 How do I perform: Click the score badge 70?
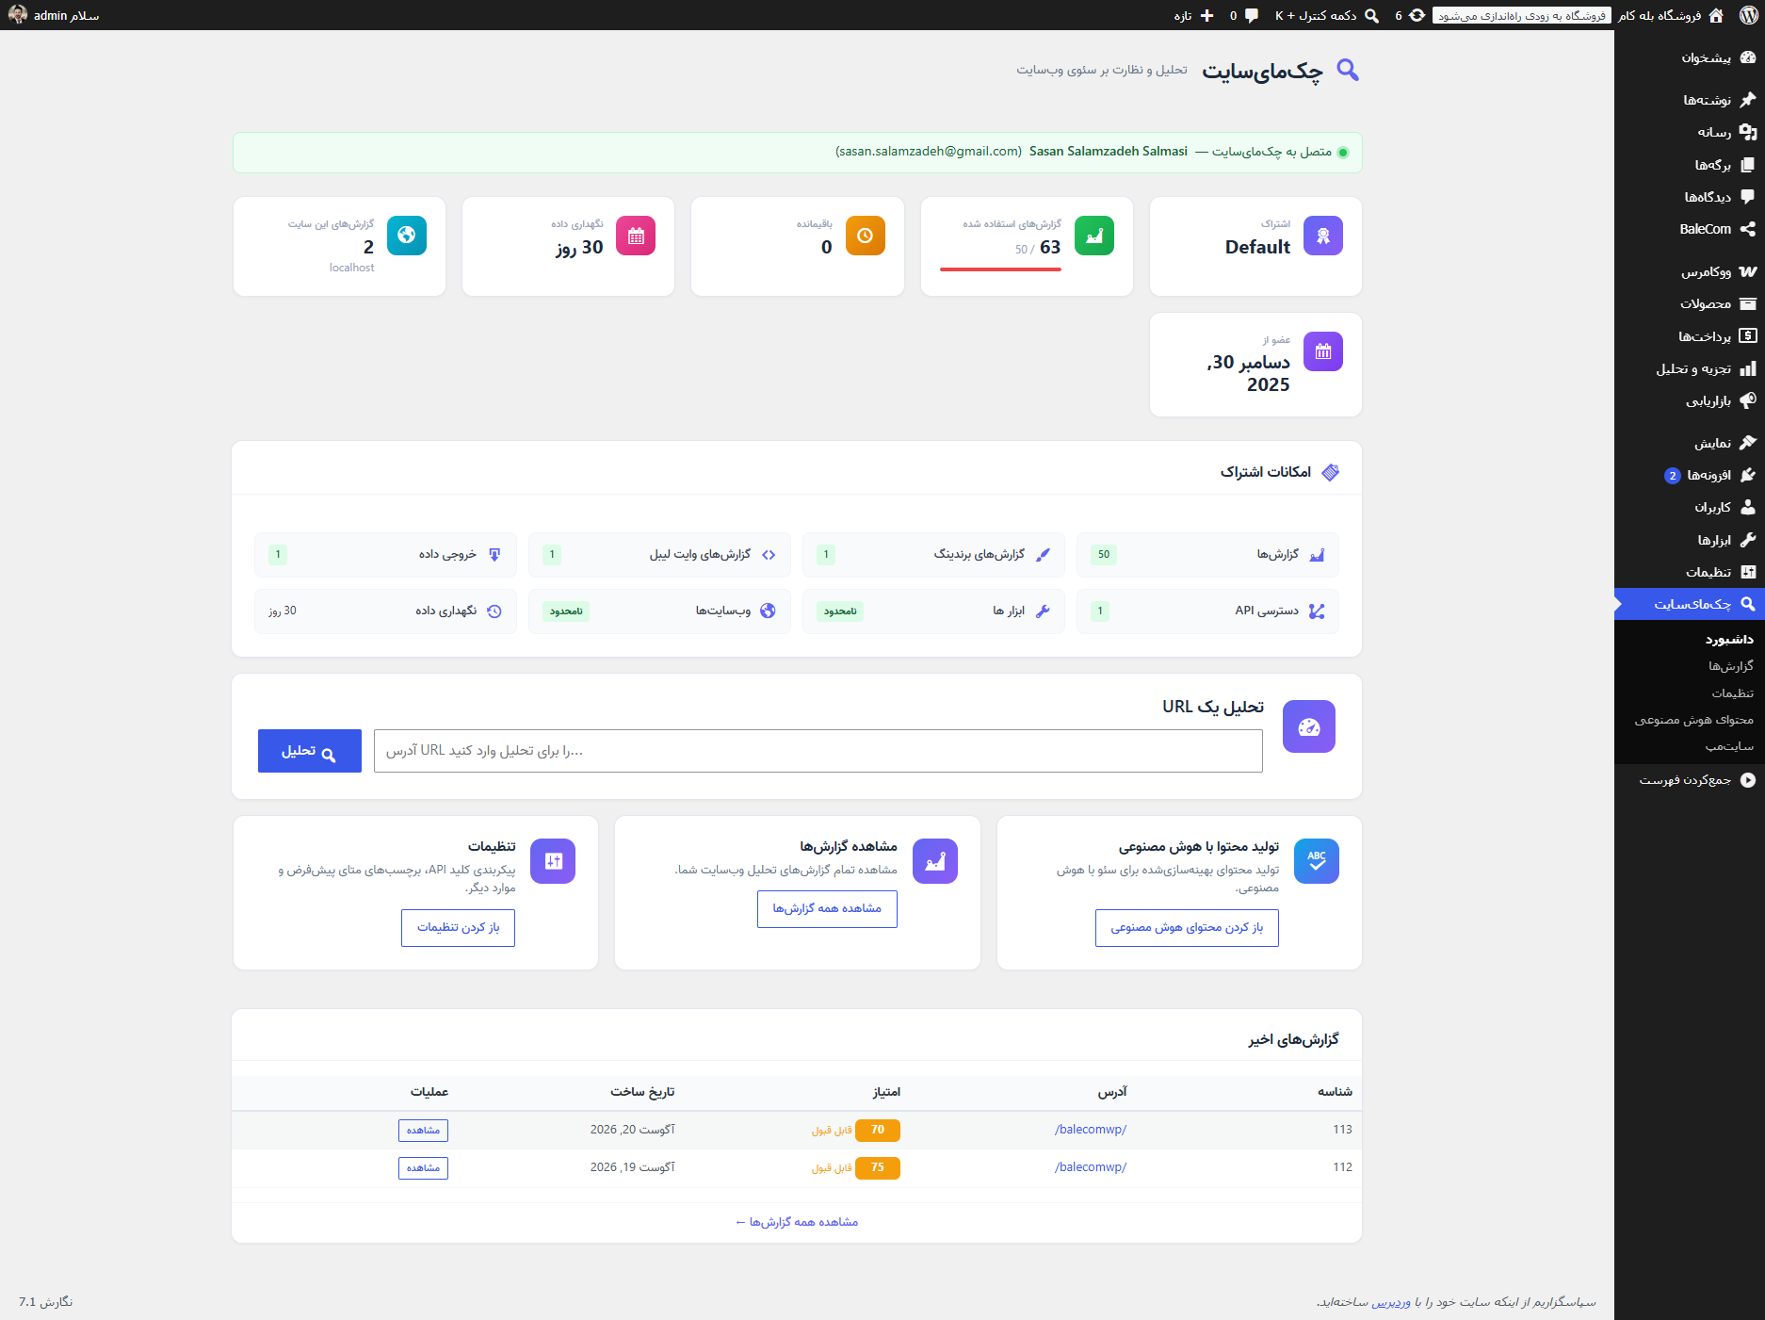(878, 1130)
